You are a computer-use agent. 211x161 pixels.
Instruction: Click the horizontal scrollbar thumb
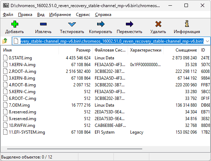tap(75, 149)
